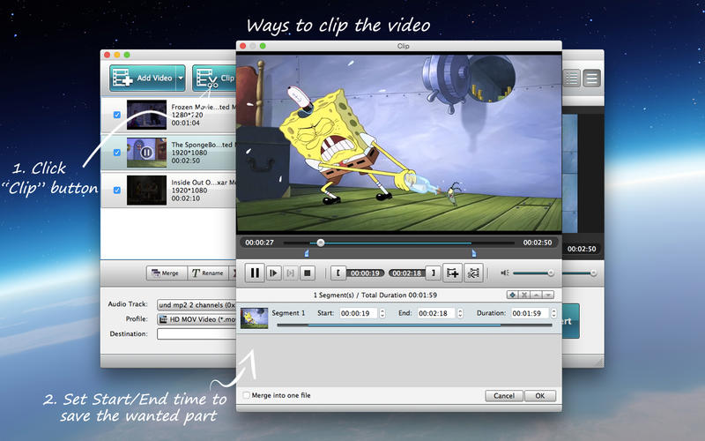The image size is (705, 441).
Task: Click the new segment filmstrip plus icon
Action: [453, 273]
